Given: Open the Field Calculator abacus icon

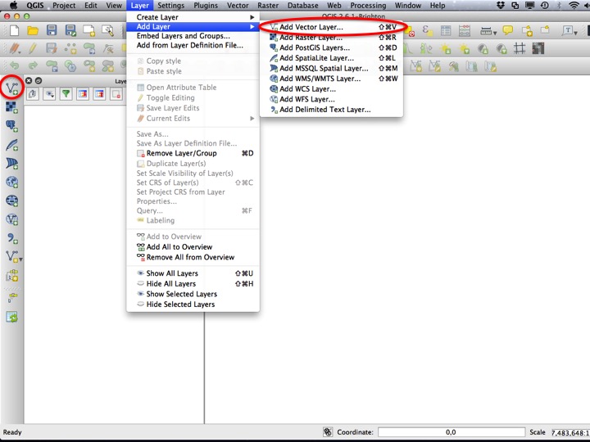Looking at the screenshot, I should 465,30.
